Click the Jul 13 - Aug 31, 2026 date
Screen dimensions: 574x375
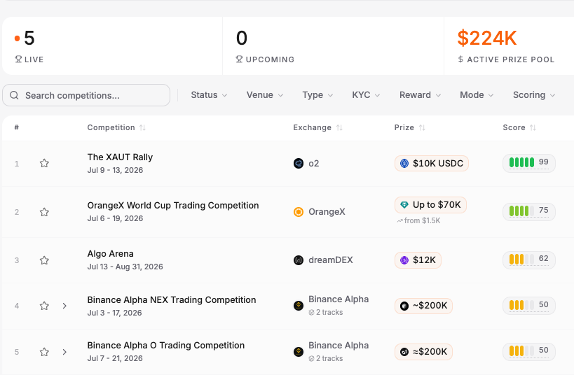[125, 267]
